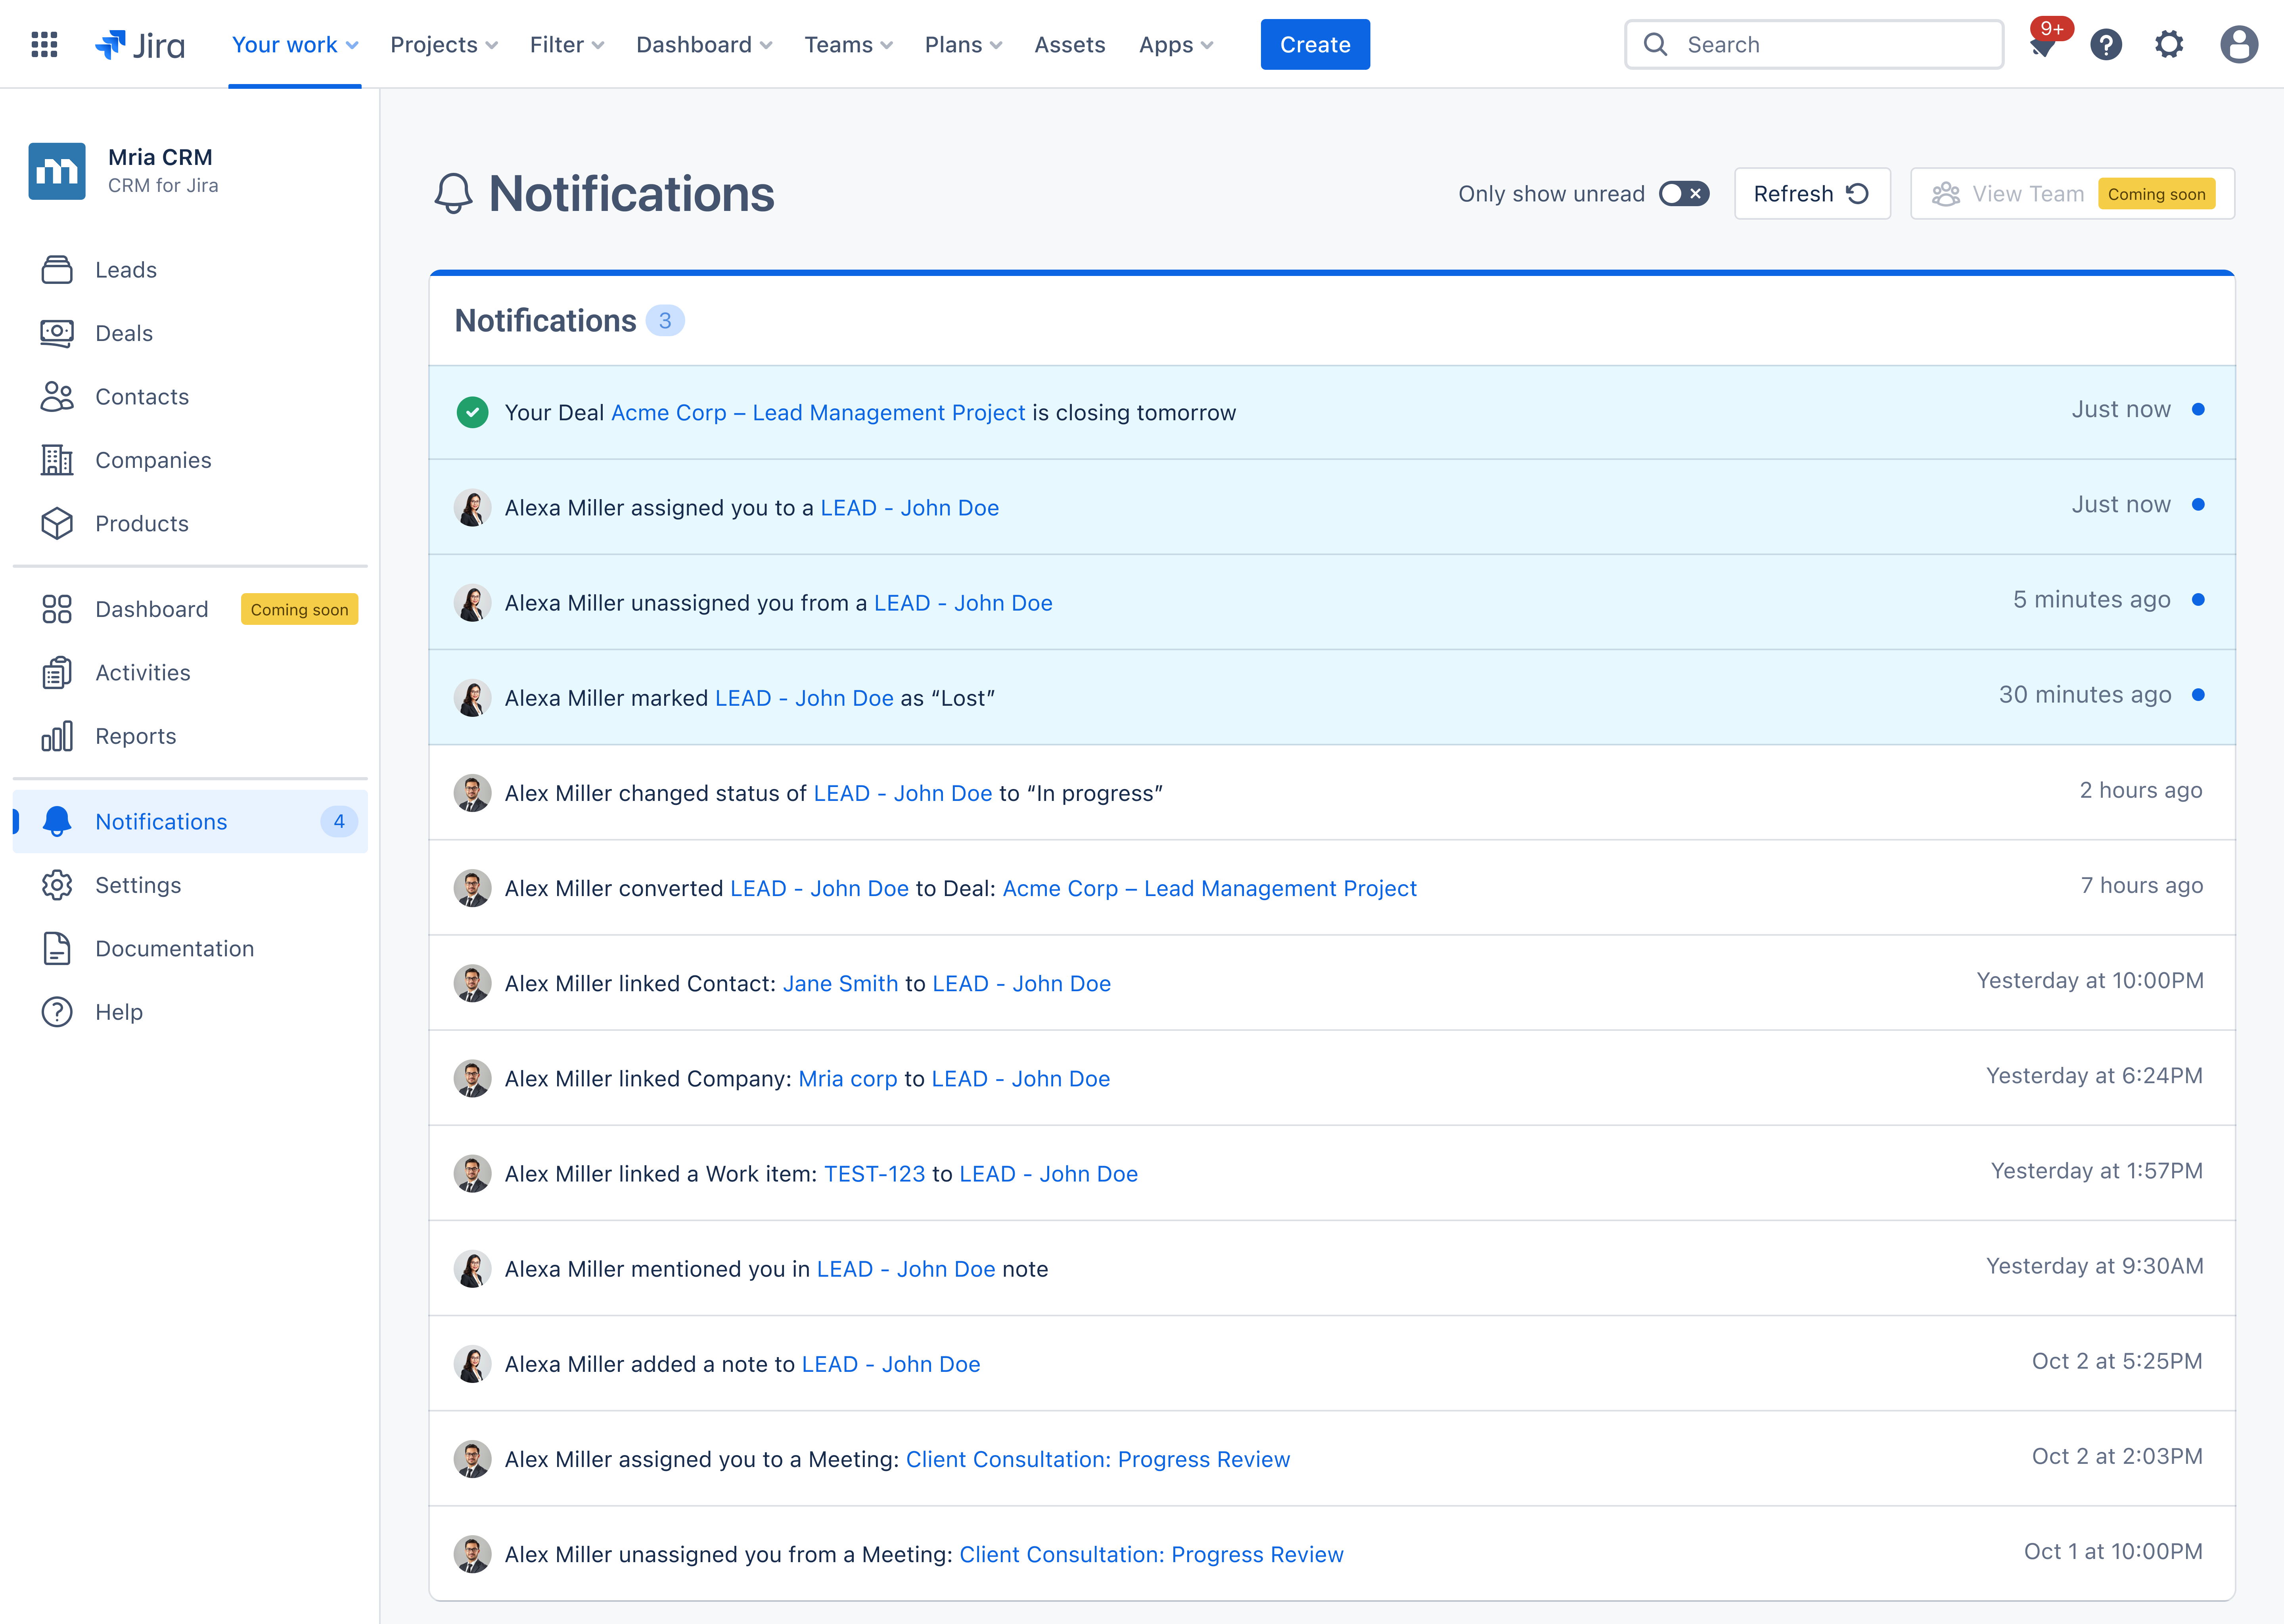Click the Jira logo
The image size is (2284, 1624).
pyautogui.click(x=140, y=45)
